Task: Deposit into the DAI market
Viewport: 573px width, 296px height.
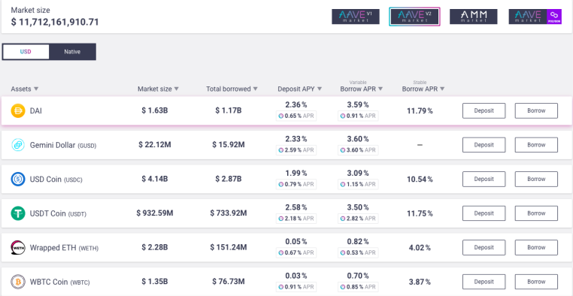Action: [484, 110]
